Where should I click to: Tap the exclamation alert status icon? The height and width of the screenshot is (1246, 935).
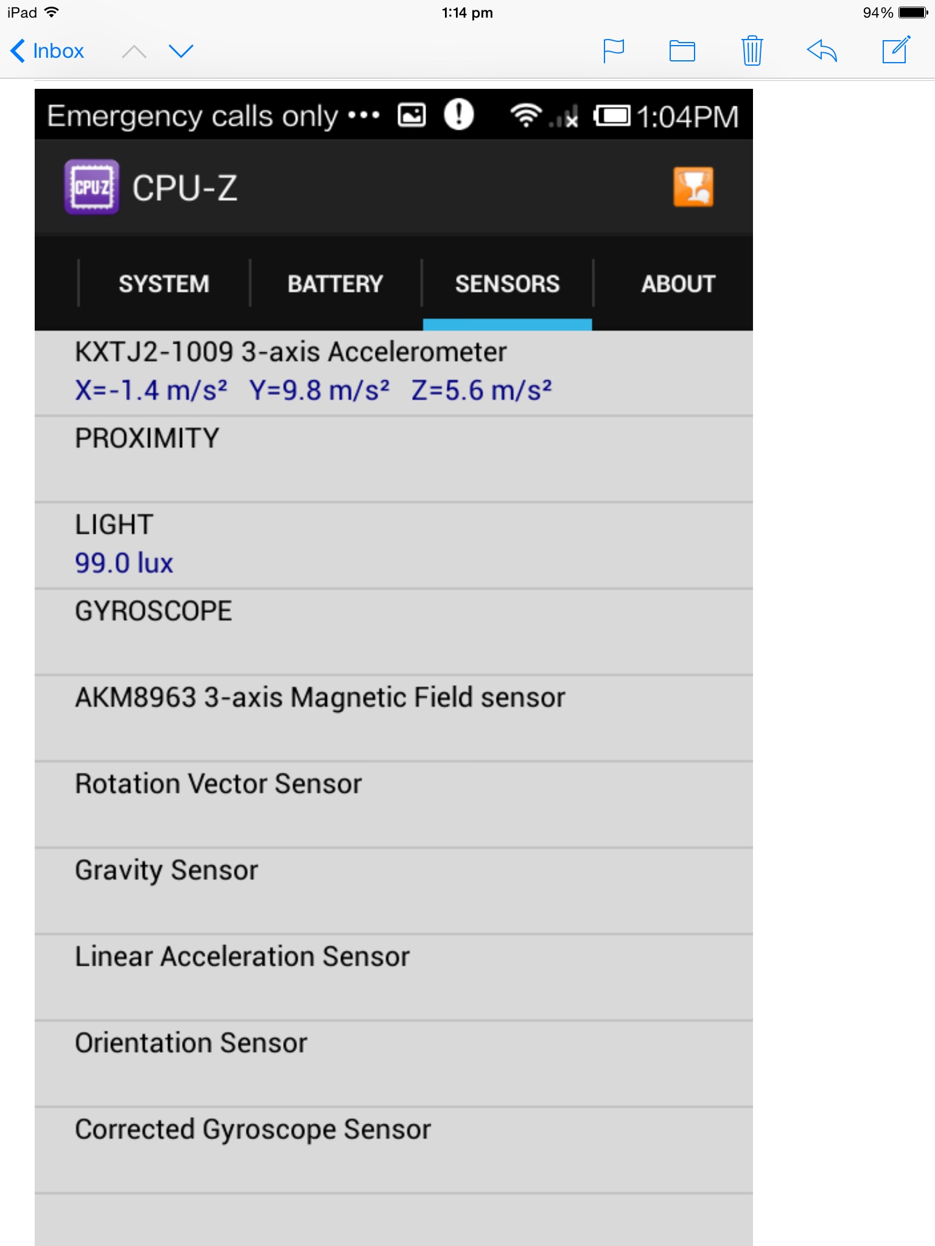(x=459, y=114)
